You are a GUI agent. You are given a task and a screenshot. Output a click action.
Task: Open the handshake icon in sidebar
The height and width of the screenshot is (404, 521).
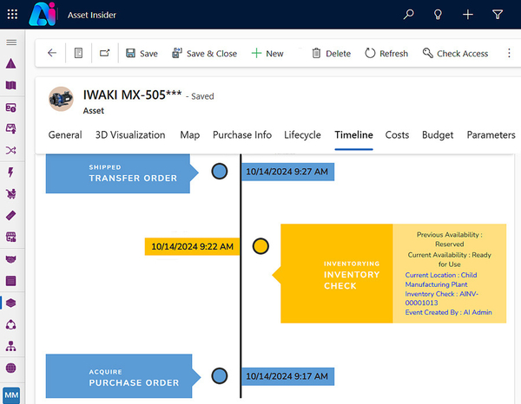pos(11,259)
